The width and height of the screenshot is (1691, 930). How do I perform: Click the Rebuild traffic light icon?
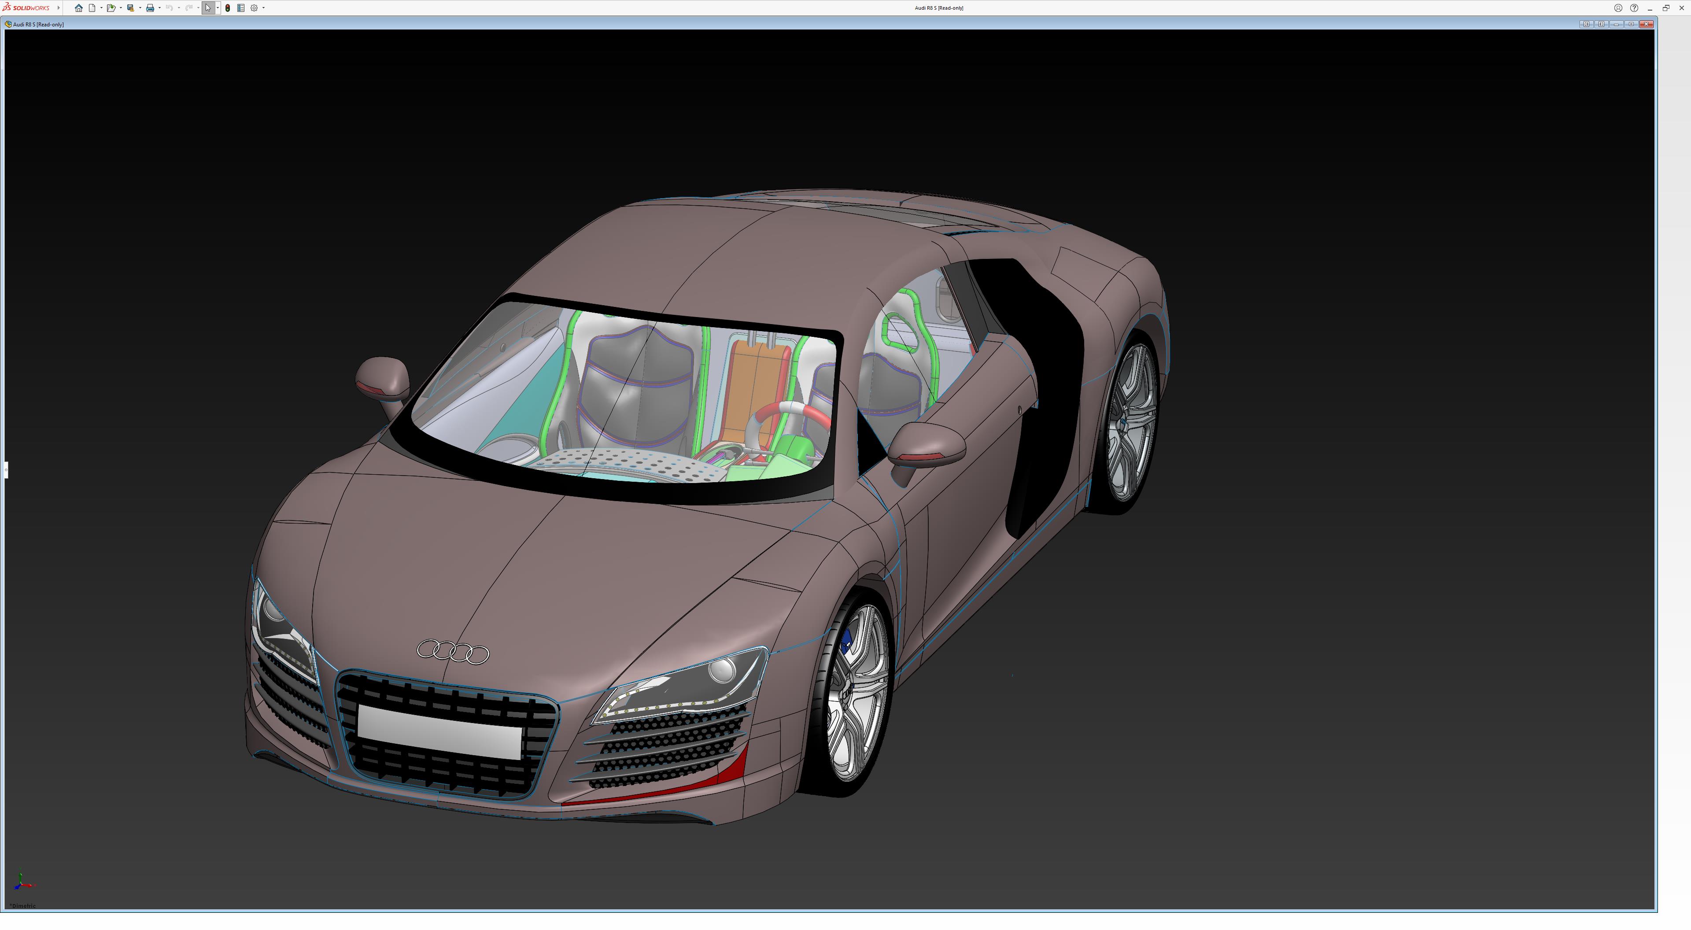228,8
